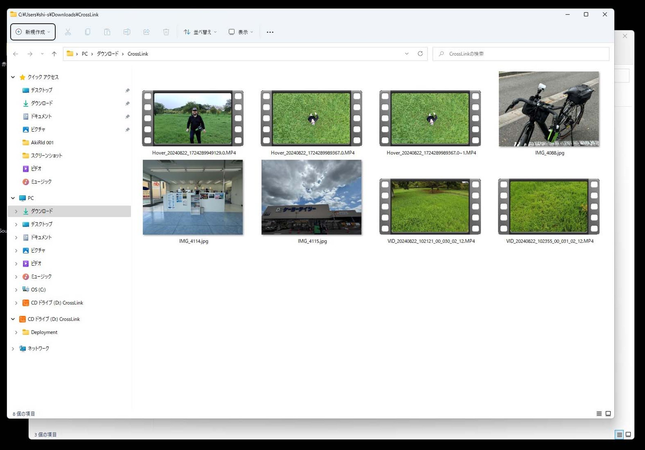Collapse the クイック アクセス section
This screenshot has width=645, height=450.
point(13,77)
